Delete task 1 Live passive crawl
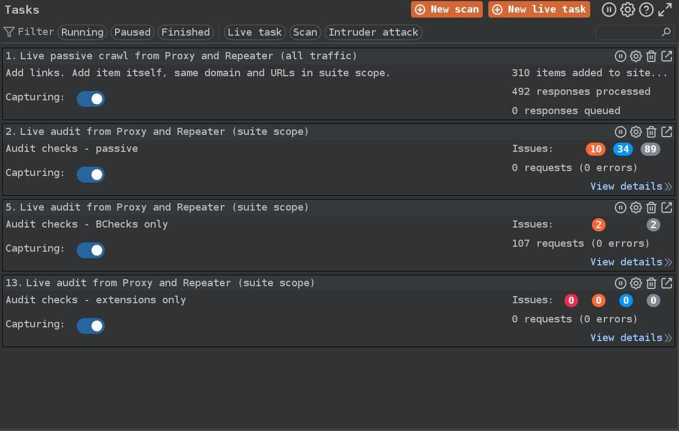Screen dimensions: 679x431 tap(651, 56)
